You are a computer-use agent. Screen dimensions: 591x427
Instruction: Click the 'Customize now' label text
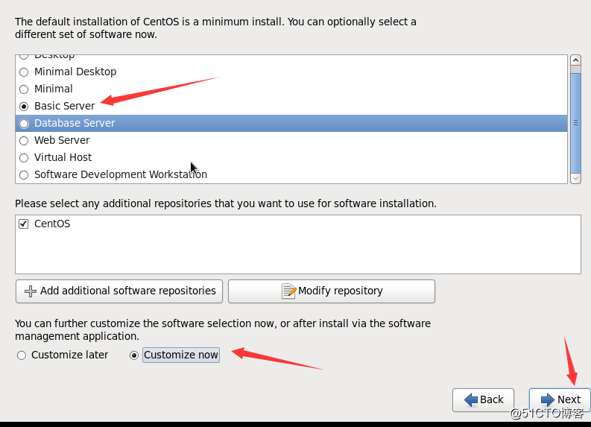tap(181, 355)
